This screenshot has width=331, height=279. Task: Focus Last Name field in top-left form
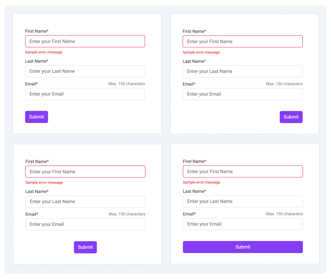click(x=85, y=71)
